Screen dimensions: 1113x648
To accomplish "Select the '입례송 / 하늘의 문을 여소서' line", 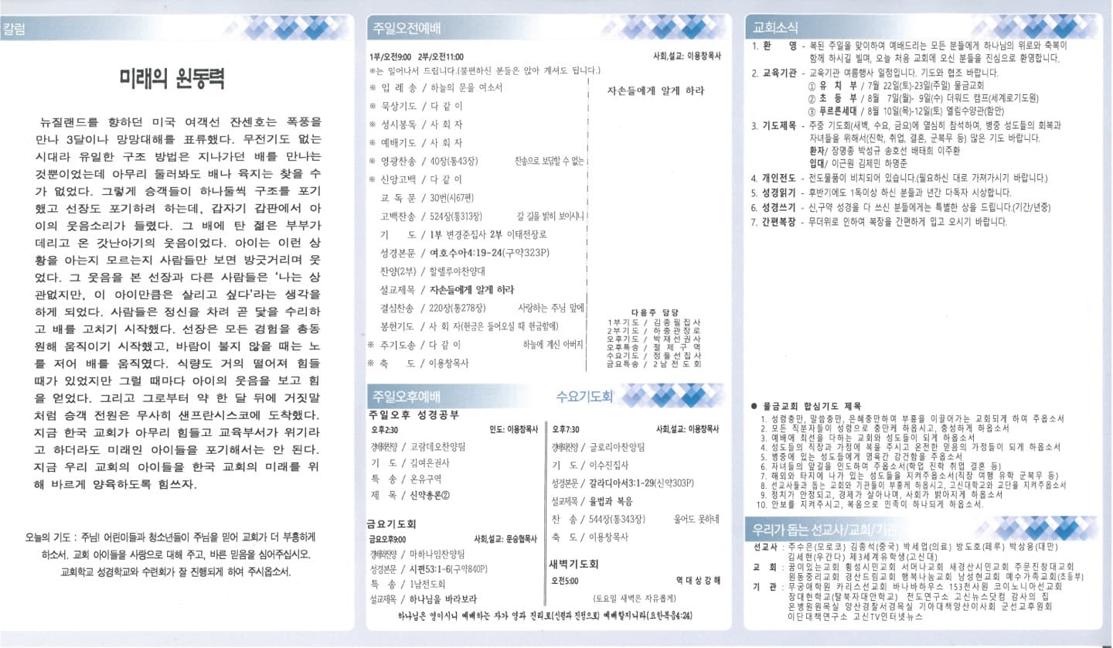I will [x=436, y=87].
